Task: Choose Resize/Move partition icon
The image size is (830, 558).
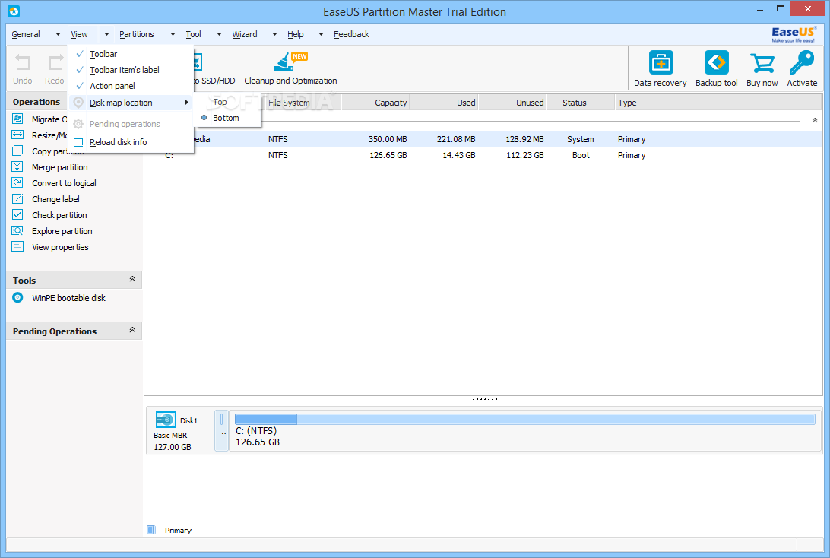Action: click(17, 135)
